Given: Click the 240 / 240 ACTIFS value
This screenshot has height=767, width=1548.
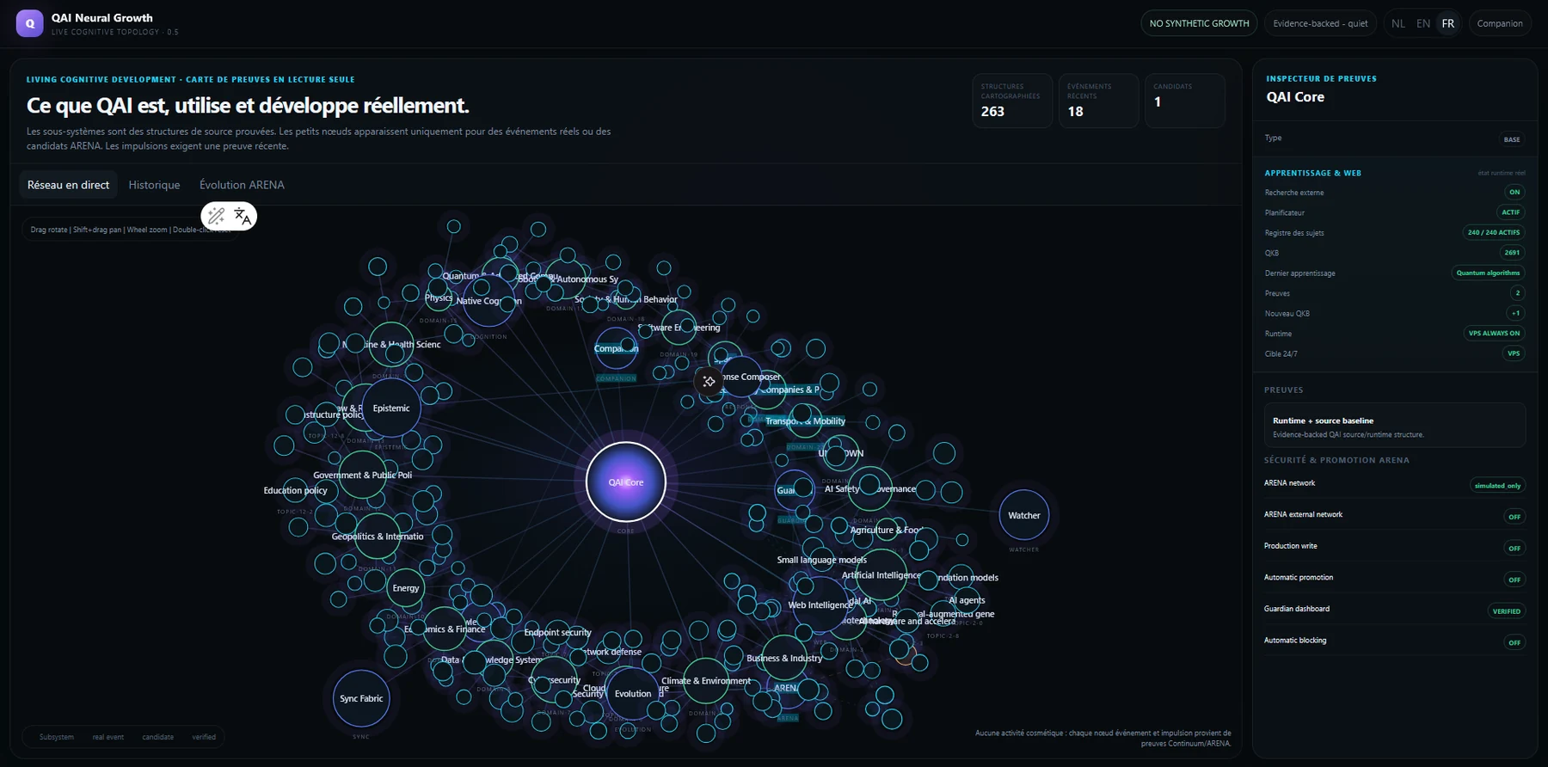Looking at the screenshot, I should click(x=1494, y=232).
